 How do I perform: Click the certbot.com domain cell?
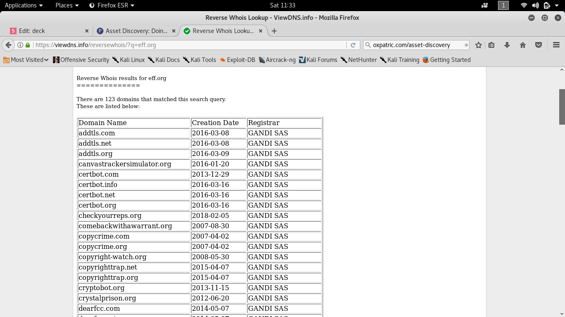point(134,175)
